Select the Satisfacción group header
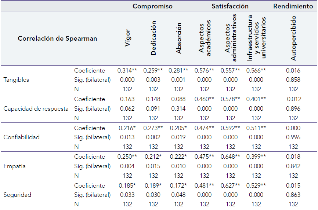The height and width of the screenshot is (210, 318). (230, 6)
